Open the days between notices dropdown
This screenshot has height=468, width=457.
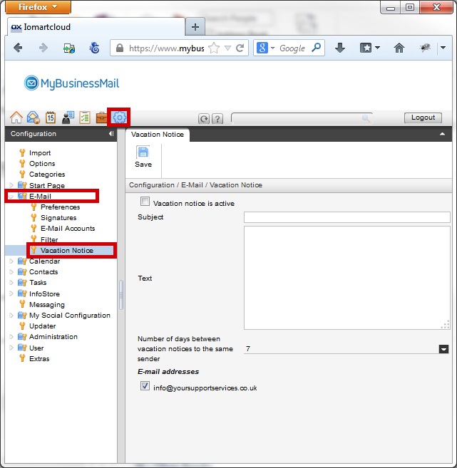pyautogui.click(x=443, y=349)
